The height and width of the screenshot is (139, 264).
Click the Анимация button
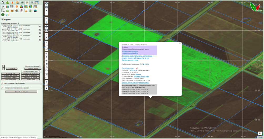[12, 69]
